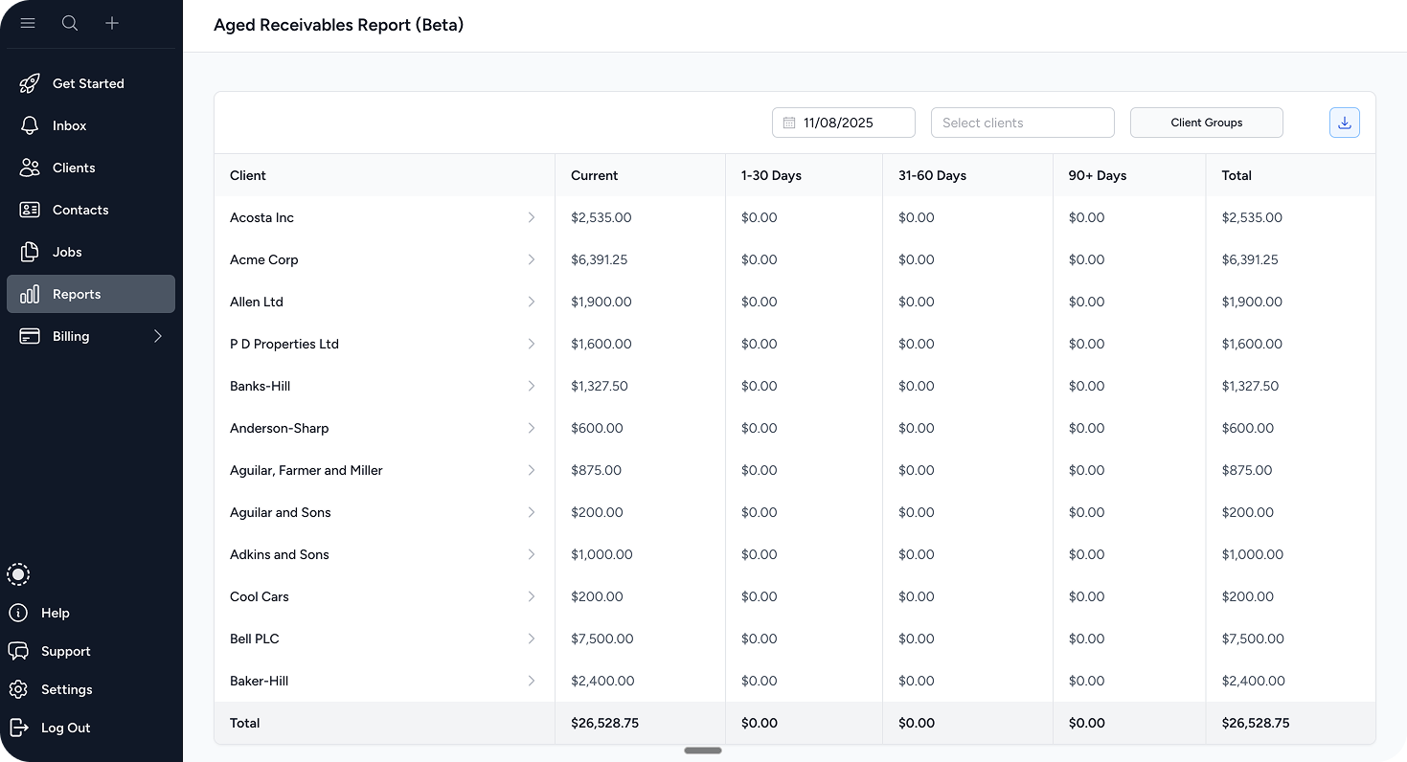Open Jobs in sidebar
Screen dimensions: 1407x762
(91, 252)
